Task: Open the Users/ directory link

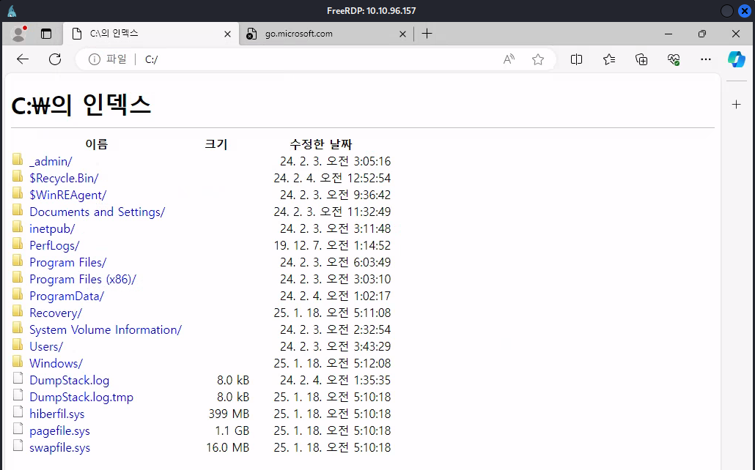Action: [46, 346]
